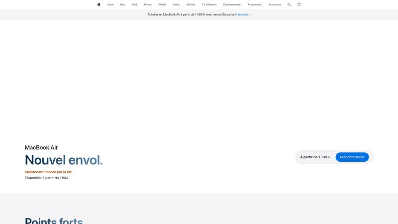This screenshot has width=398, height=224.
Task: Open the Watch navigation item
Action: 162,4
